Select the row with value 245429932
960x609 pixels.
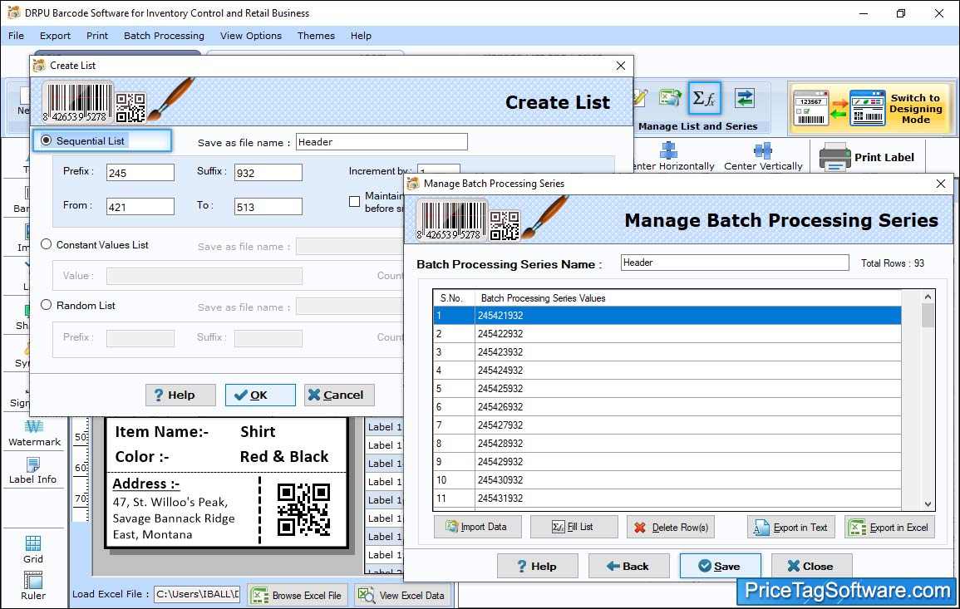pos(667,461)
